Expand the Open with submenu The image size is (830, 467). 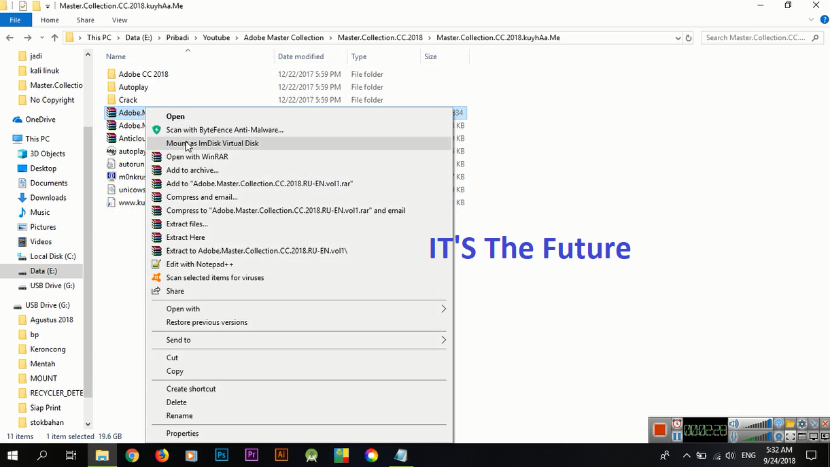[x=183, y=309]
